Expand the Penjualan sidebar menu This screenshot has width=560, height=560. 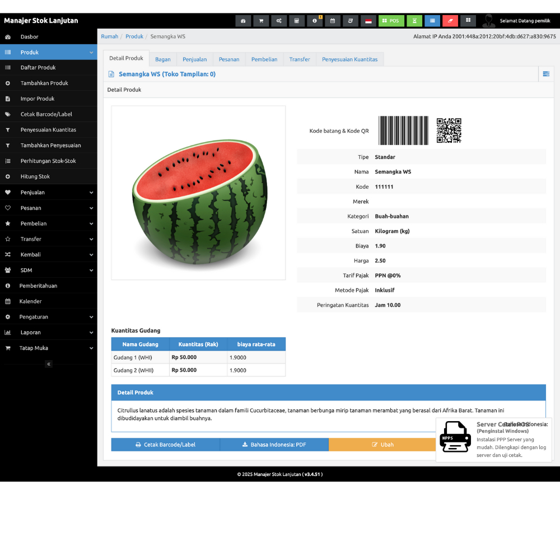point(49,193)
